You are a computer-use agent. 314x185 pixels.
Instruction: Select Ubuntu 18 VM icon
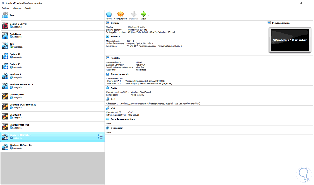[5, 116]
